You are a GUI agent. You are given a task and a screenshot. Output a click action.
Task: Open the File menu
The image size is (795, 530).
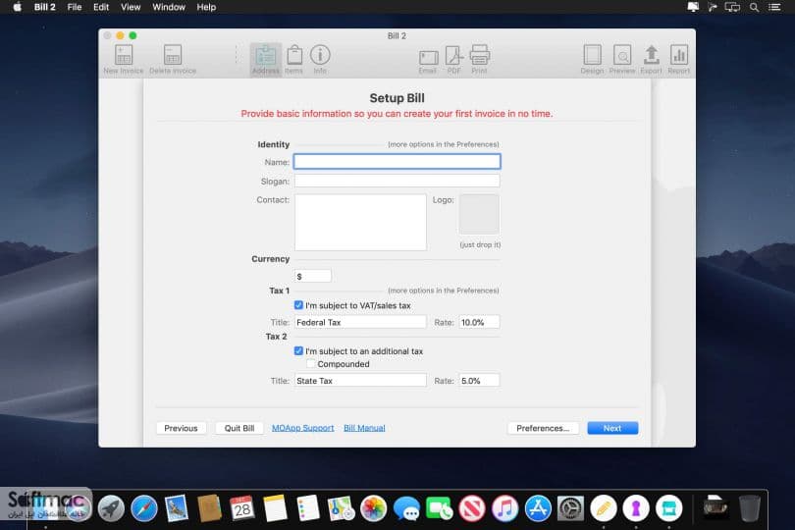[x=75, y=7]
